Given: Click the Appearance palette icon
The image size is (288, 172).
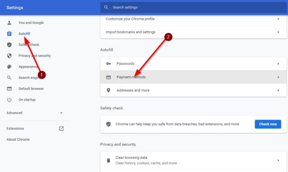Looking at the screenshot, I should point(9,66).
